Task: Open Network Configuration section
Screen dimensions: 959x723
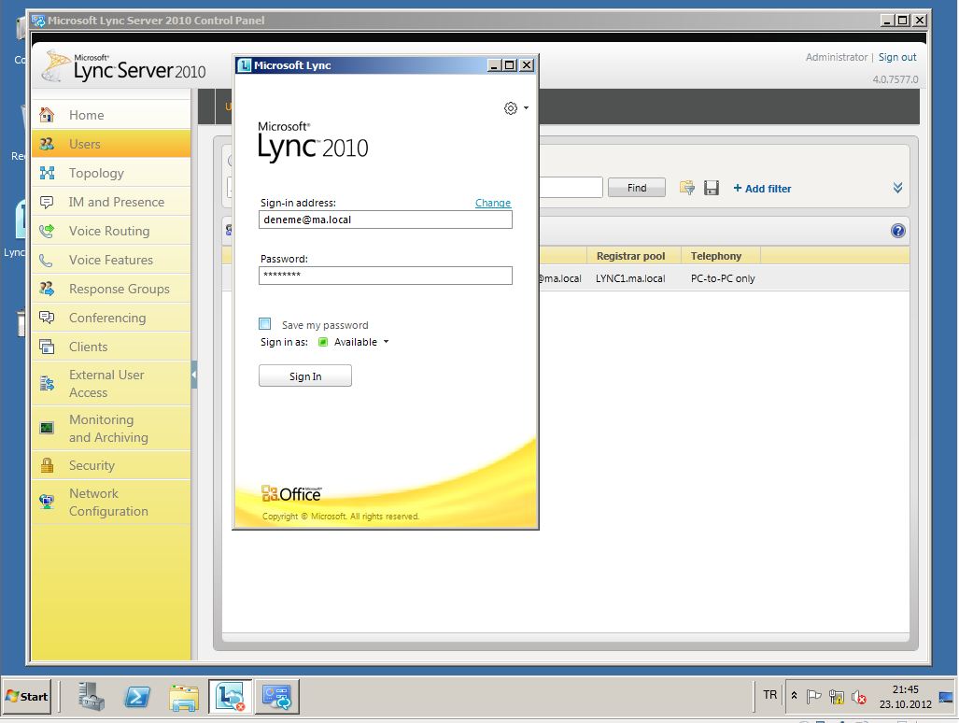Action: 111,503
